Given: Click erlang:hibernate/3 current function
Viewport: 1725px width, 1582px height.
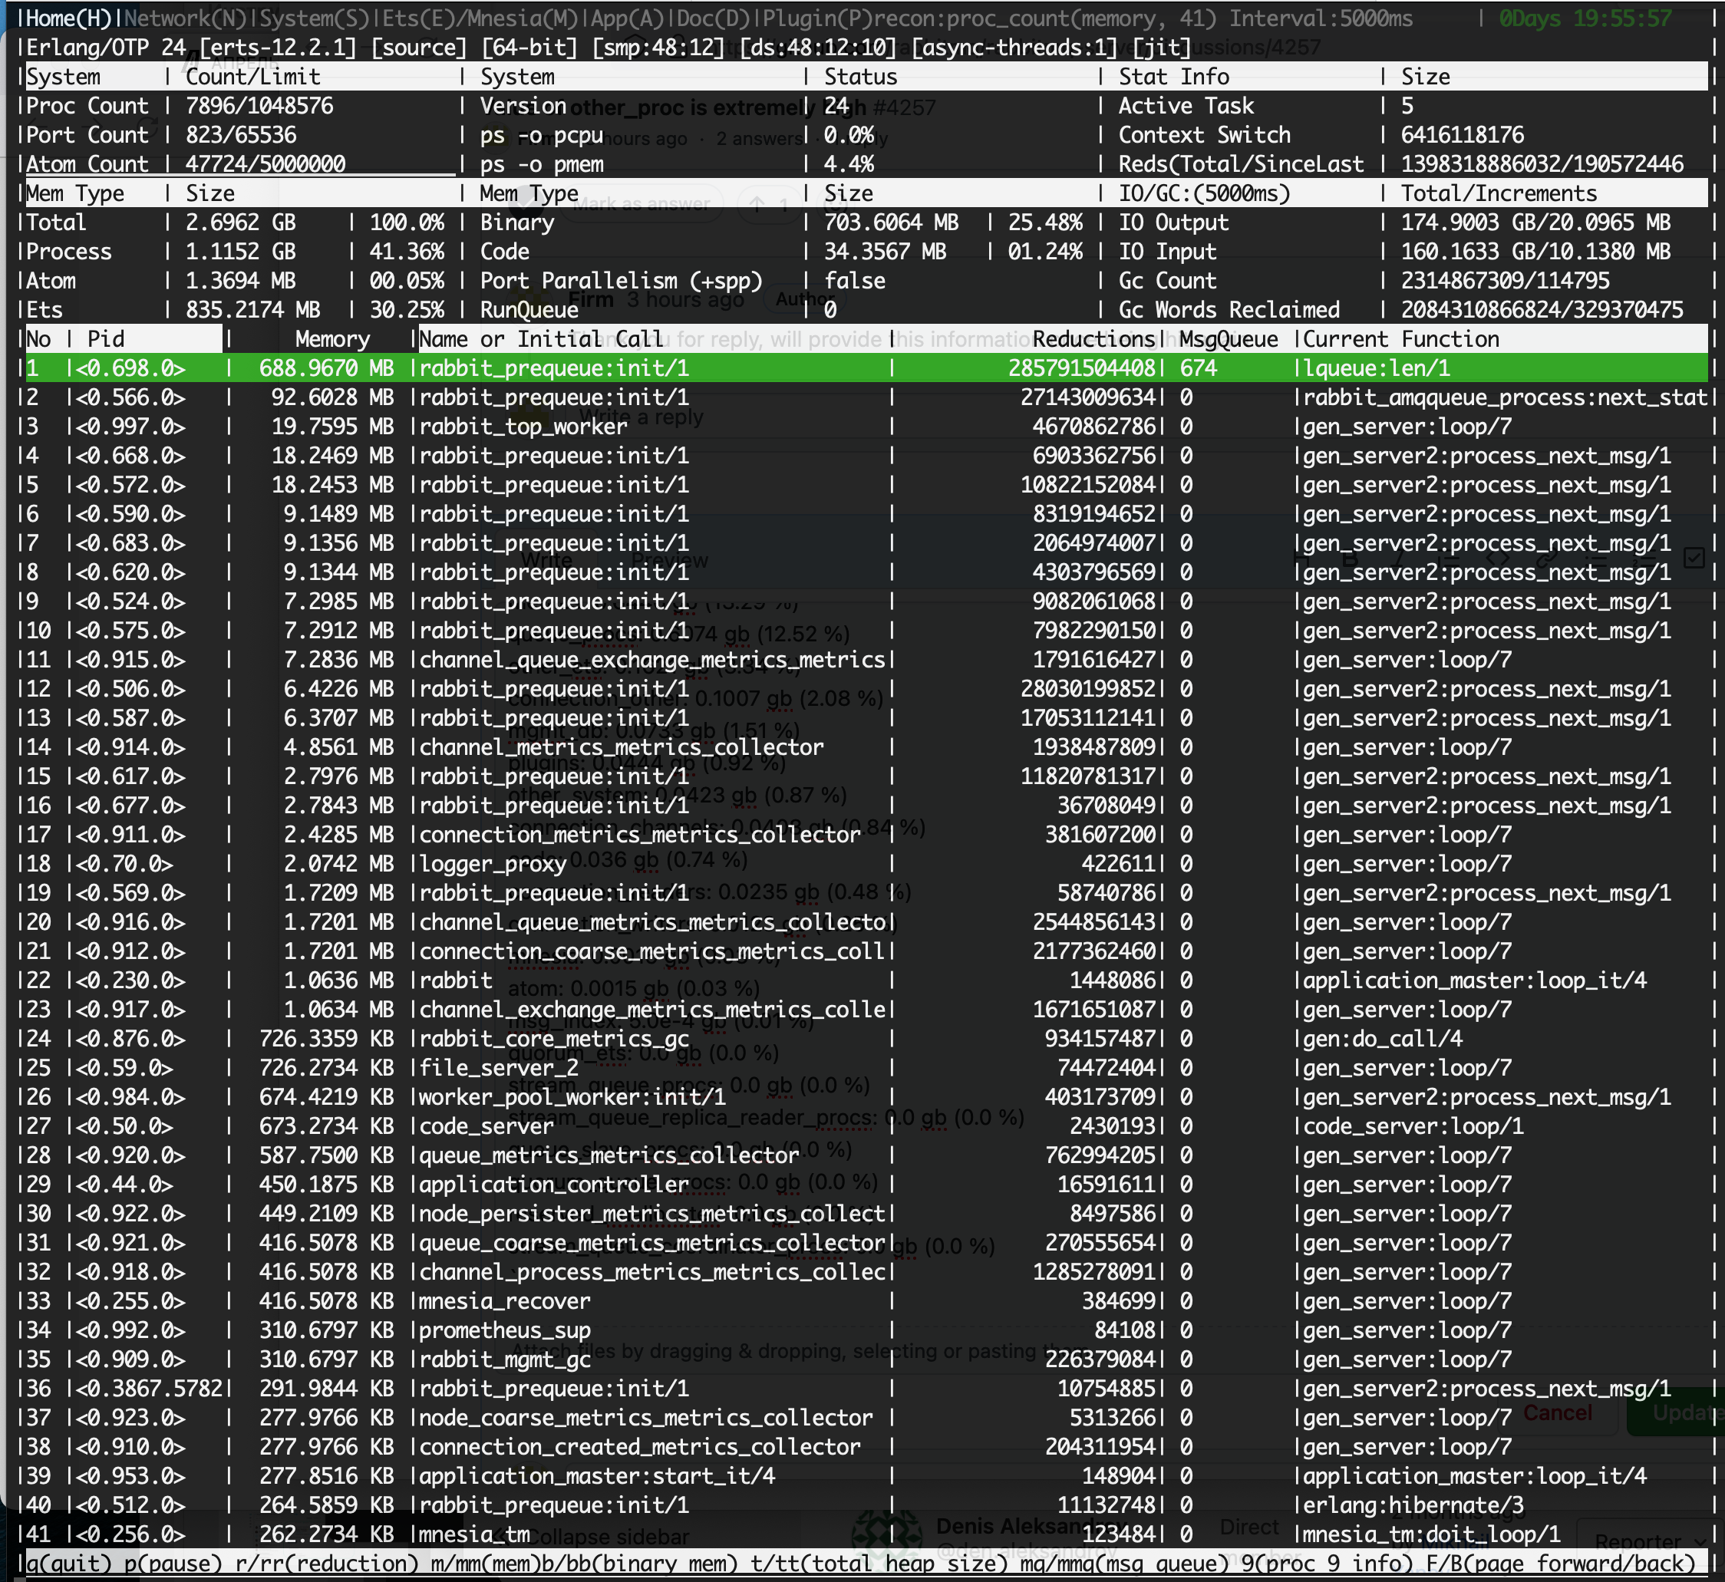Looking at the screenshot, I should (1413, 1505).
